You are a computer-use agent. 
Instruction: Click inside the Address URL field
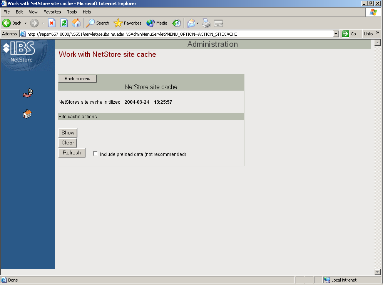(177, 34)
